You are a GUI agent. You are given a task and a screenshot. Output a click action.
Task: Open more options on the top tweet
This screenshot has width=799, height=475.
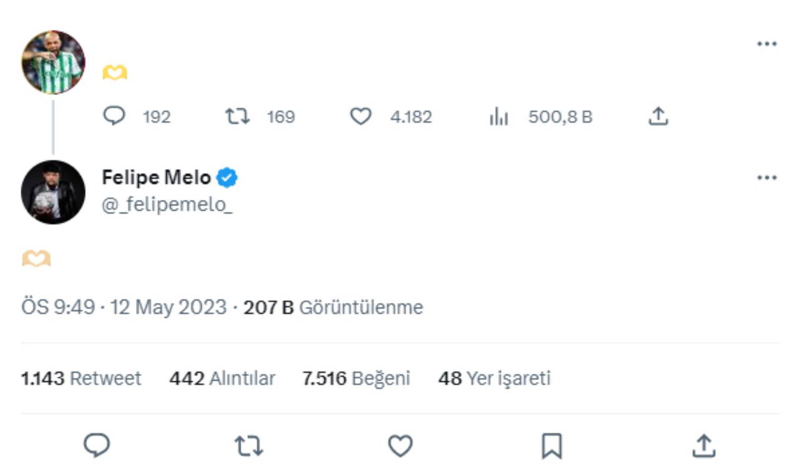coord(767,44)
